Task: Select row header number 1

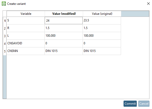Action: [5, 21]
